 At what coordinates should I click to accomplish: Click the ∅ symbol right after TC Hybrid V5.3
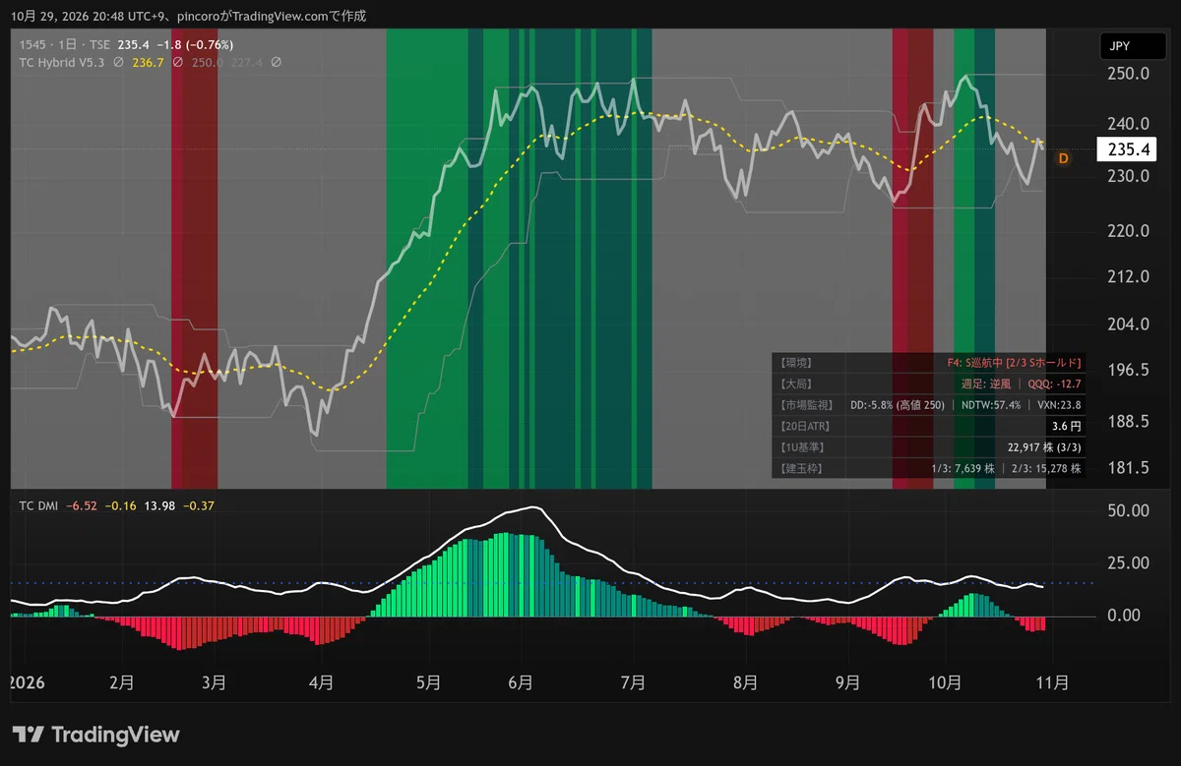[118, 62]
